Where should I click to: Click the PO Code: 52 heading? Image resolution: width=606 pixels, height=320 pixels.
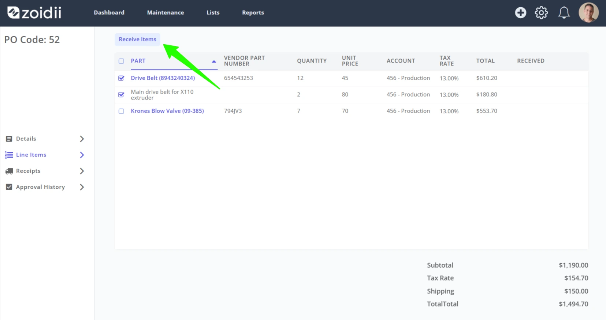32,39
